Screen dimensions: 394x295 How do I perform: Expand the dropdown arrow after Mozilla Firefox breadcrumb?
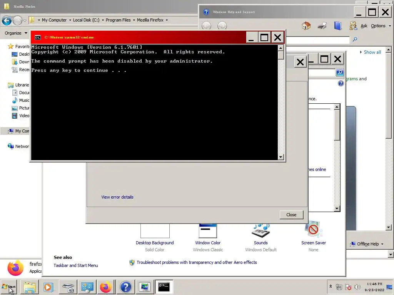(167, 20)
